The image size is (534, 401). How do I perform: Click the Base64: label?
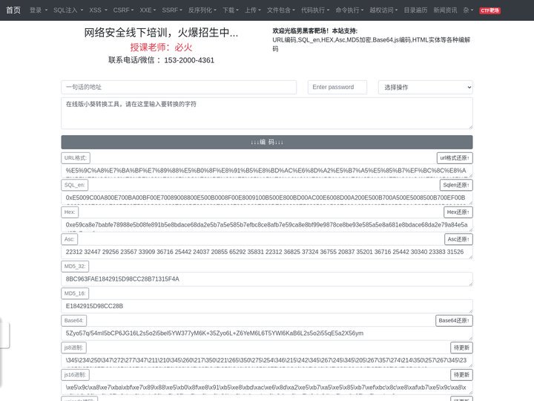pyautogui.click(x=74, y=321)
